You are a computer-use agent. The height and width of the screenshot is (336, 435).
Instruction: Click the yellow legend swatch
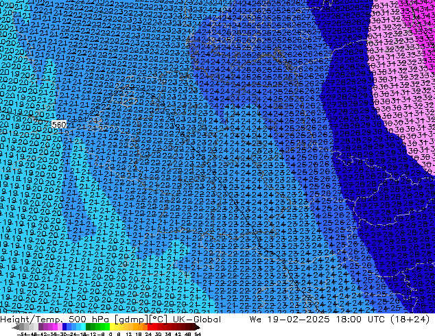click(x=112, y=327)
